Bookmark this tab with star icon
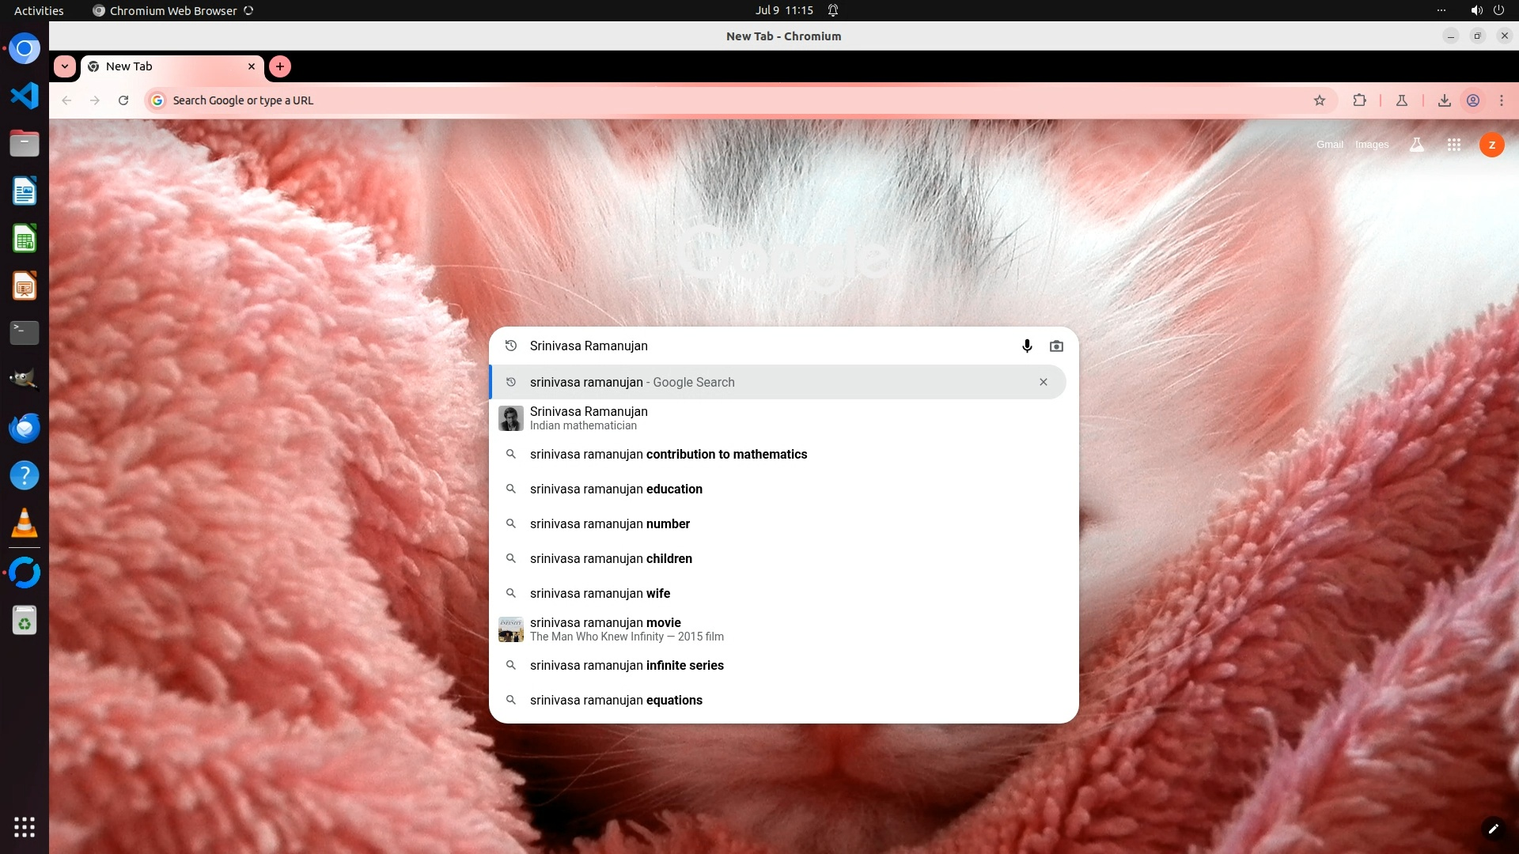Screen dimensions: 1519x854 click(x=1320, y=100)
